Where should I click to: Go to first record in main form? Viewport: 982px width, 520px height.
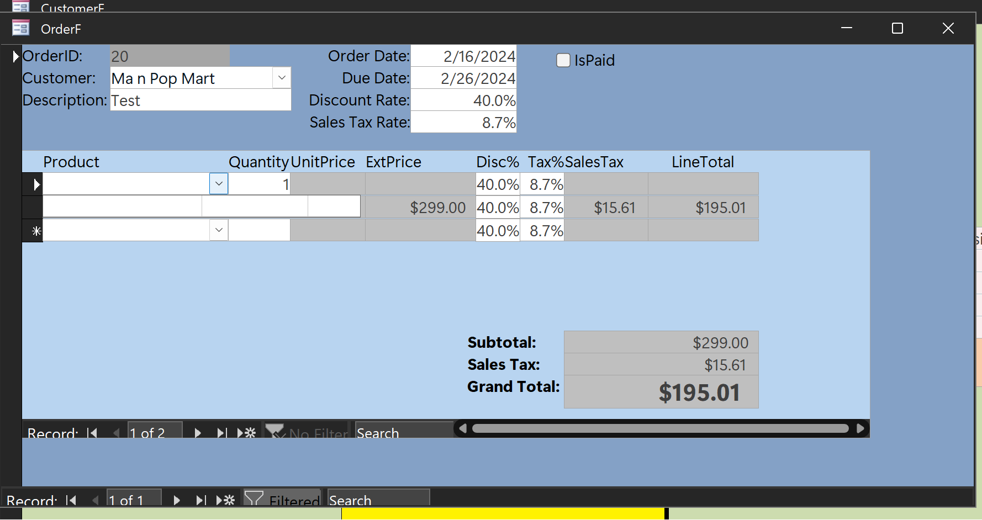tap(71, 500)
